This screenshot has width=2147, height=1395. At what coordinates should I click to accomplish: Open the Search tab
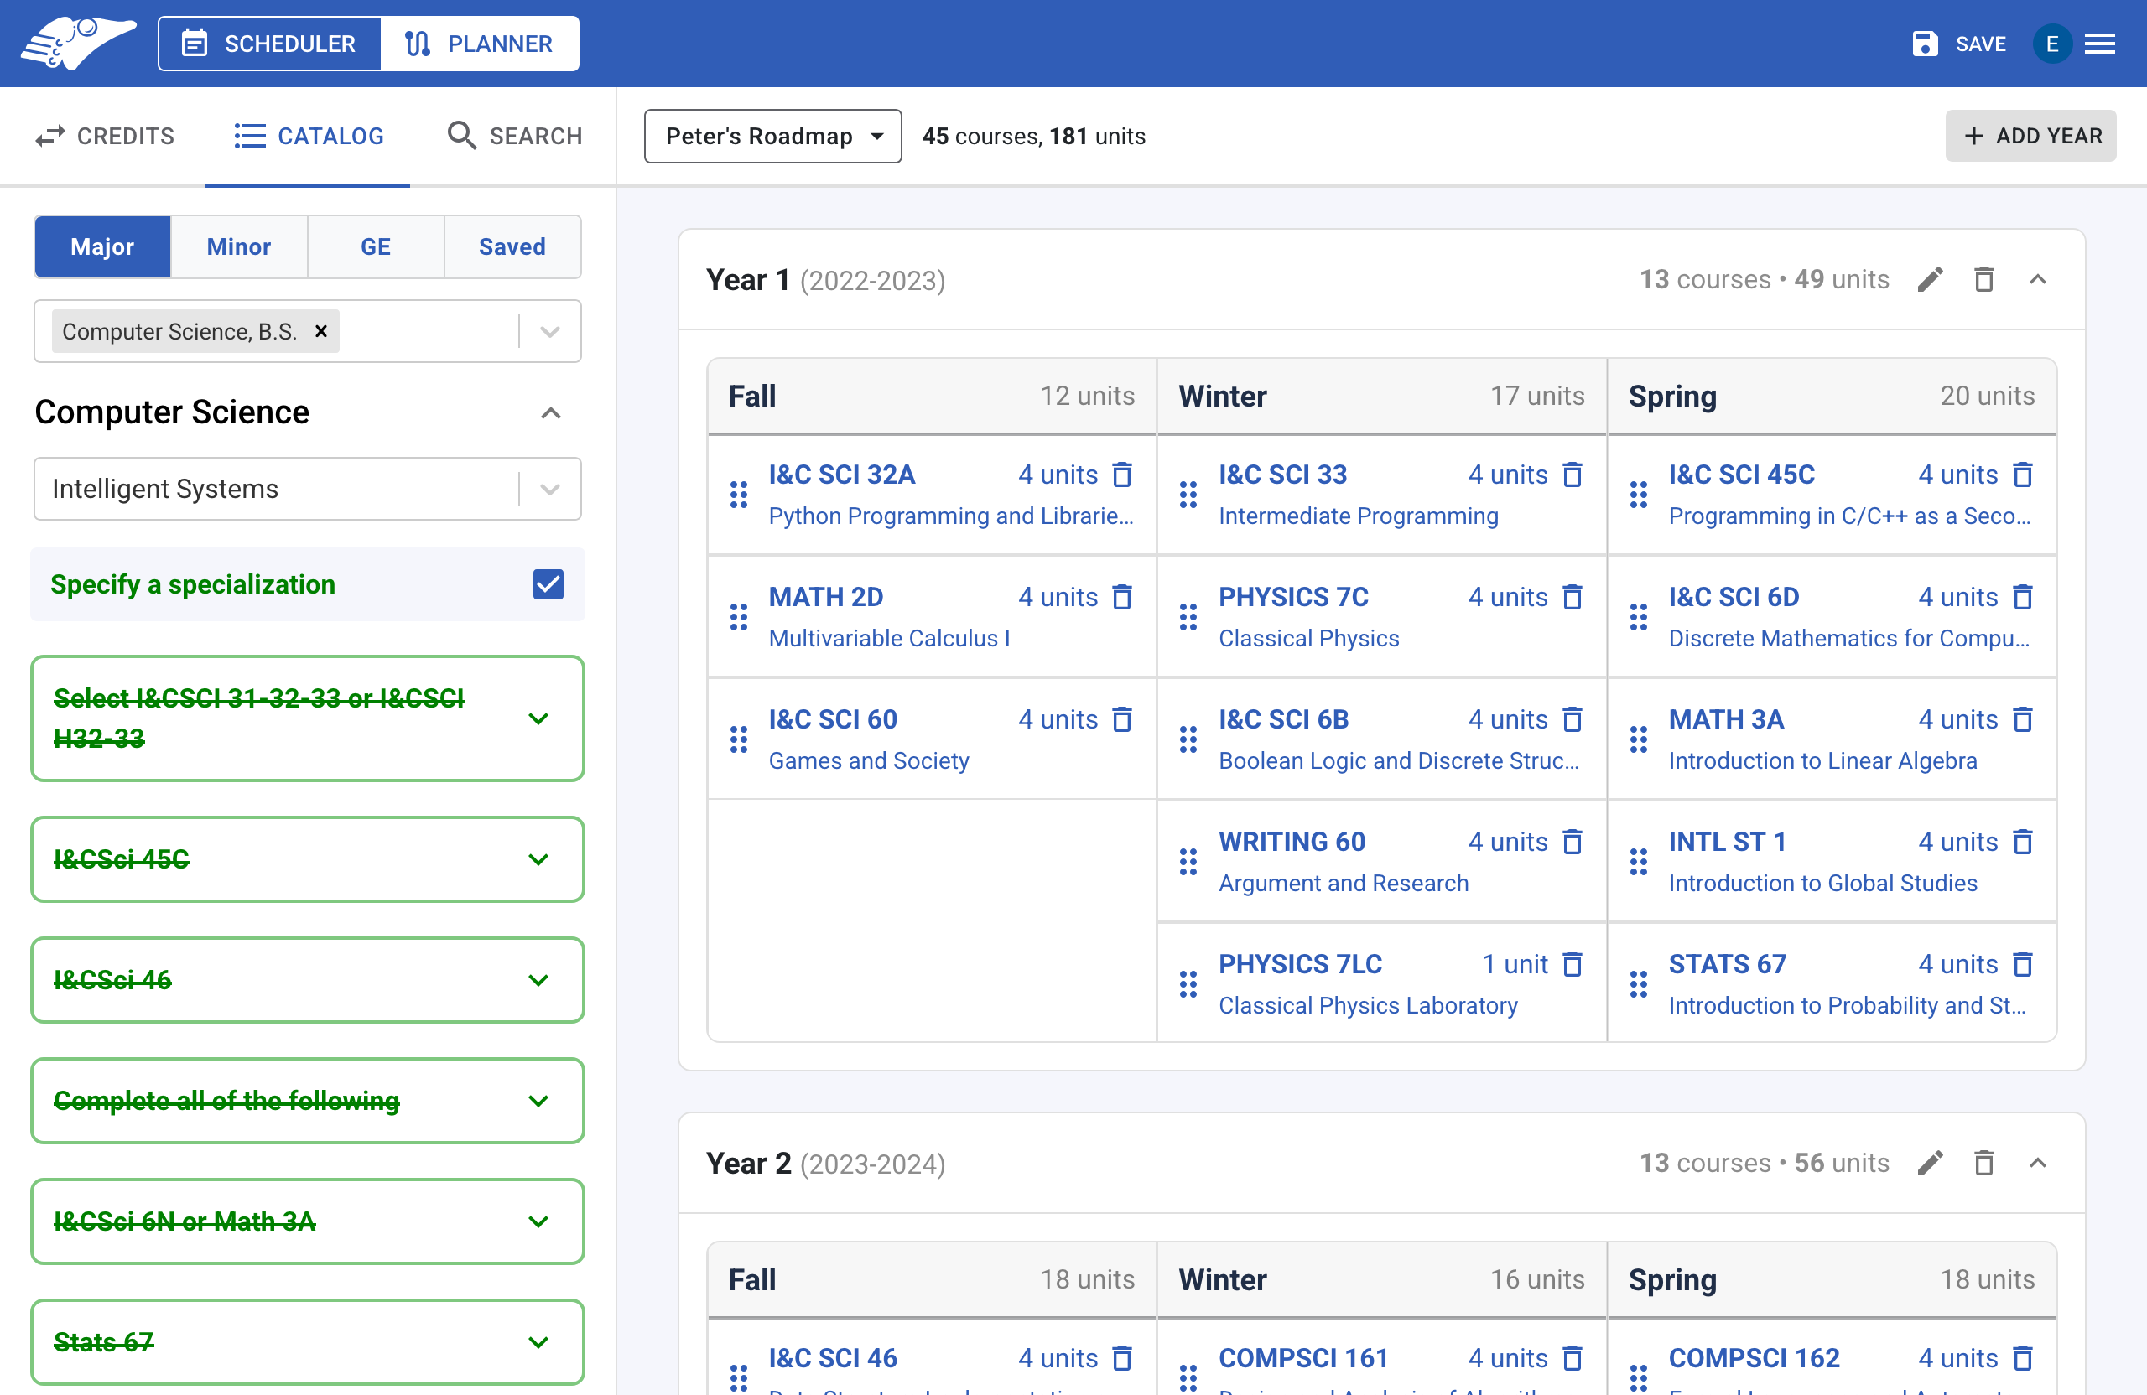[x=514, y=136]
